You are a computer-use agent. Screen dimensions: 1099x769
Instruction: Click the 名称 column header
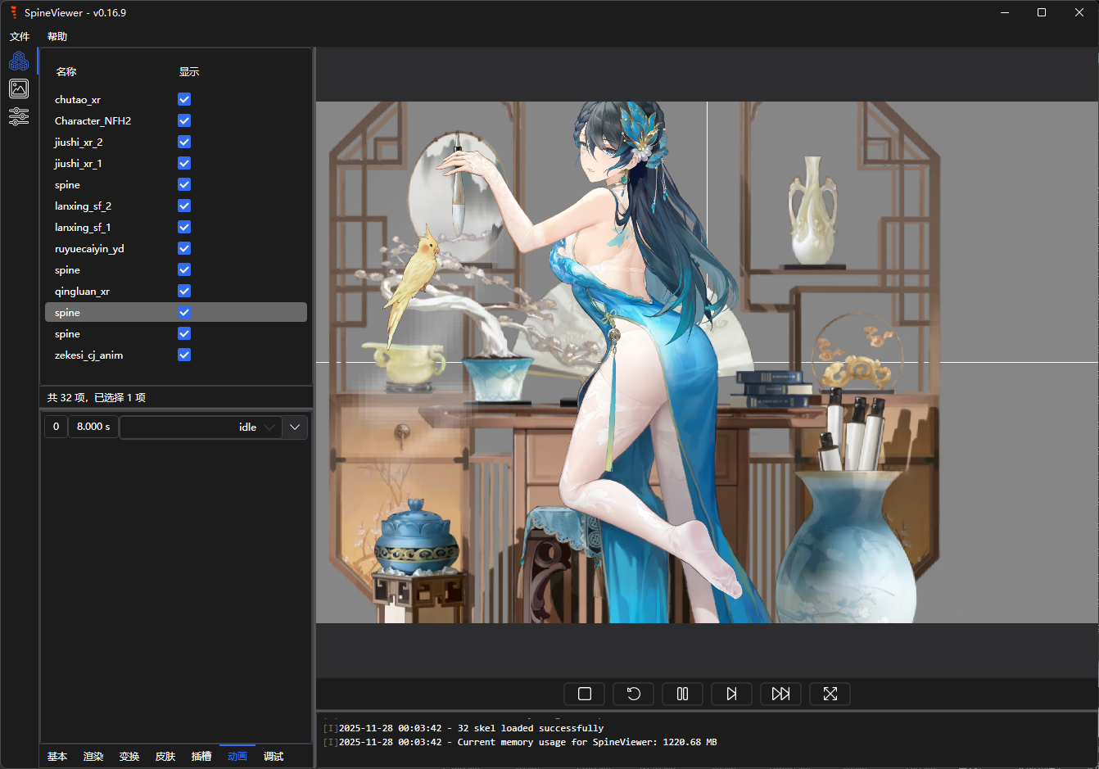click(66, 72)
